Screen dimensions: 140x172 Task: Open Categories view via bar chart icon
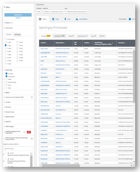click(77, 19)
